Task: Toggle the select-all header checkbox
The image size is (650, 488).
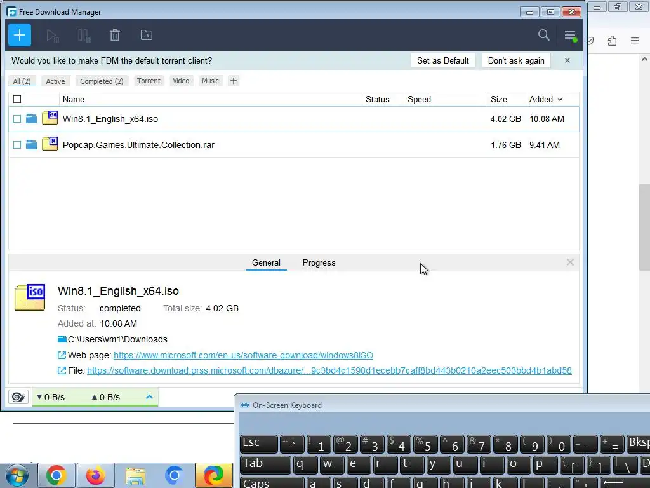Action: point(17,99)
